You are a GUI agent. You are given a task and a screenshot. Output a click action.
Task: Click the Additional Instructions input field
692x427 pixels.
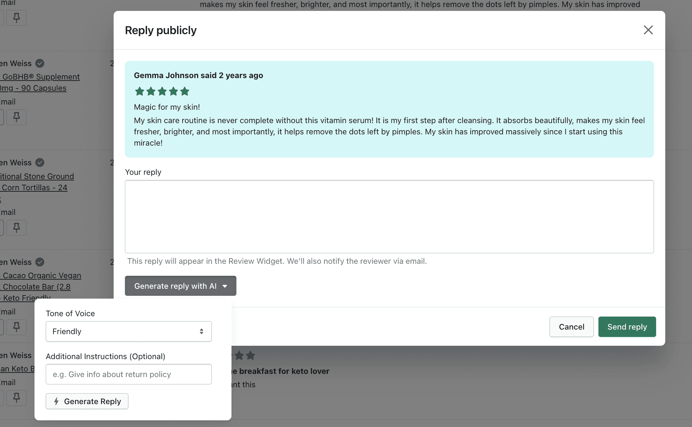point(128,374)
